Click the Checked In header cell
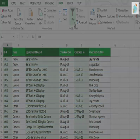This screenshot has width=140, height=140. coord(81,52)
